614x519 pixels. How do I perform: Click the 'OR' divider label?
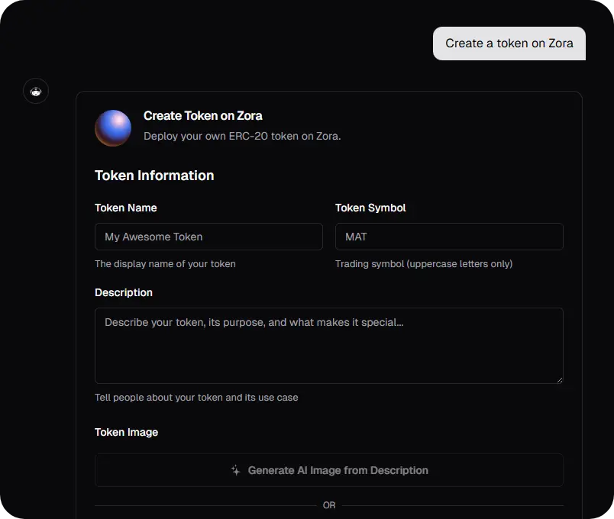(329, 505)
